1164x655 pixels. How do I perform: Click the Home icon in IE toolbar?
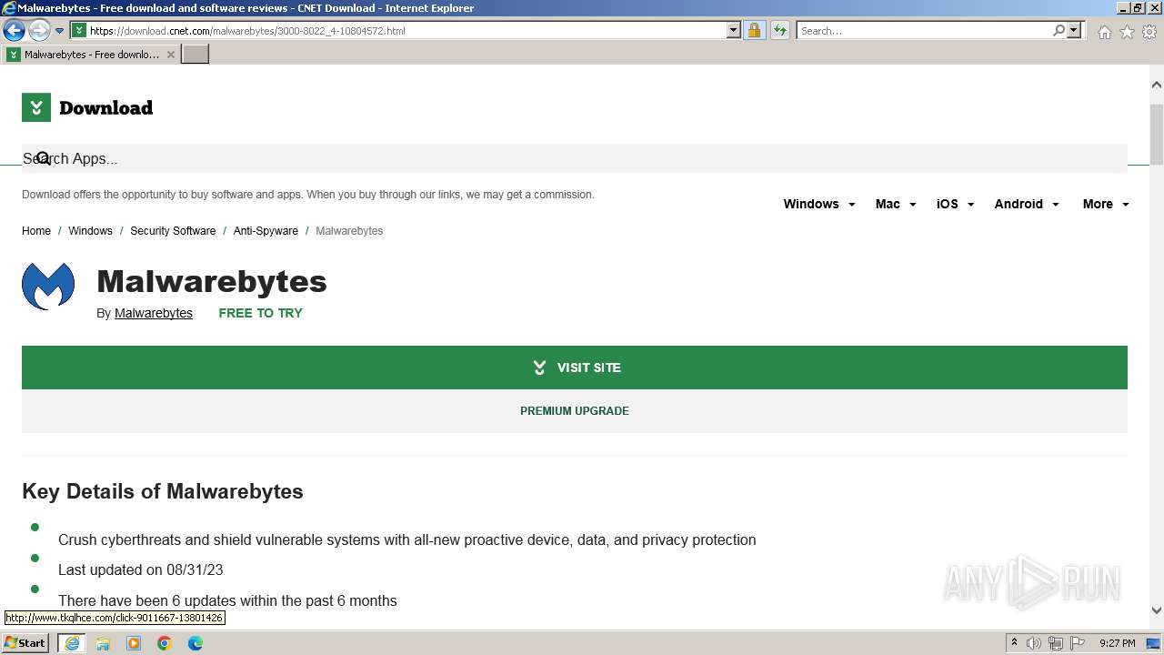coord(1104,32)
